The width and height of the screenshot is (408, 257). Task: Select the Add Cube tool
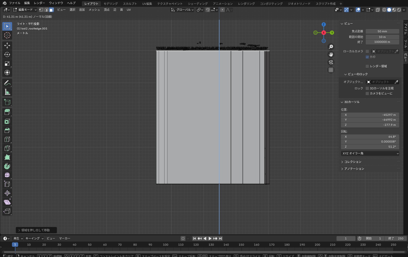coord(7,102)
